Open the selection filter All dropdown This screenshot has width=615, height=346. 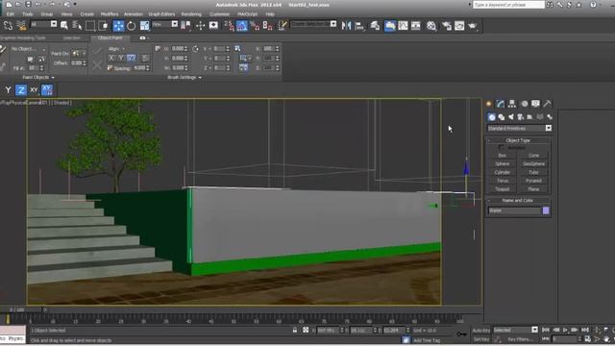click(x=43, y=24)
